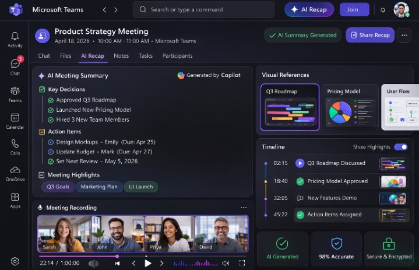The width and height of the screenshot is (419, 270).
Task: Enter fullscreen for the meeting recording
Action: click(242, 263)
